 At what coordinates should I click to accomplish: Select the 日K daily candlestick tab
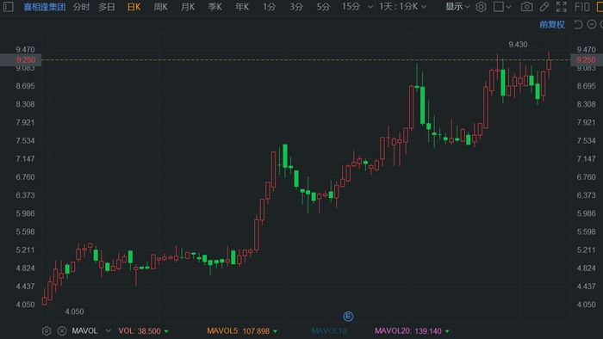point(134,7)
